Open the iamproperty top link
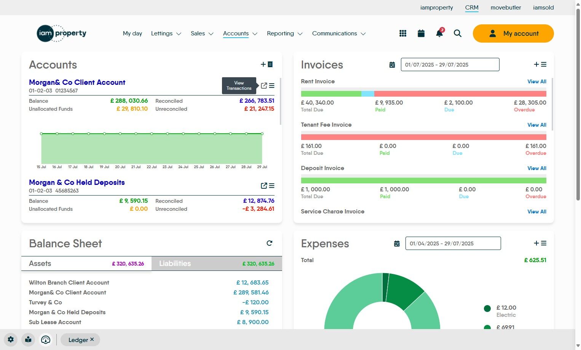This screenshot has height=350, width=581. coord(437,8)
